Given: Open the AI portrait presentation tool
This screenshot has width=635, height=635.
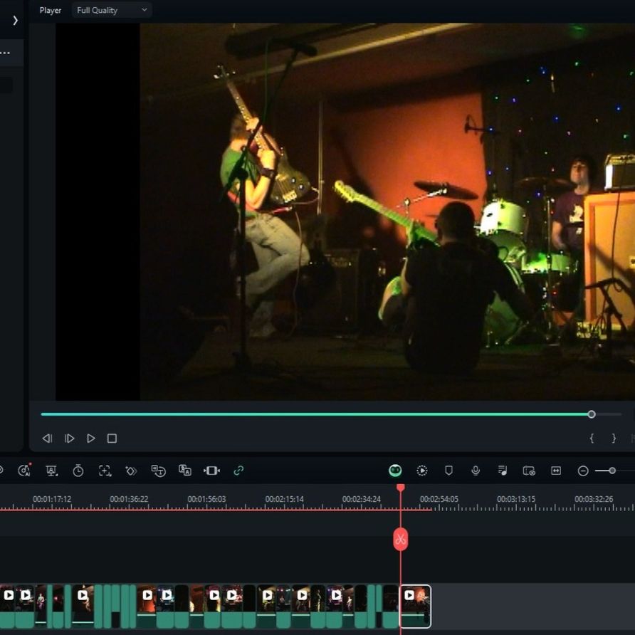Looking at the screenshot, I should (x=51, y=471).
